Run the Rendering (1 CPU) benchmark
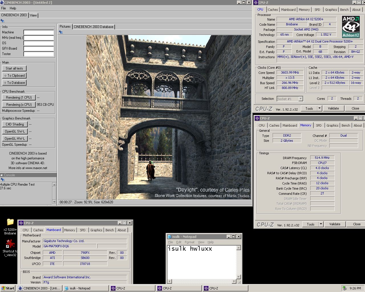The width and height of the screenshot is (365, 292). [x=19, y=98]
